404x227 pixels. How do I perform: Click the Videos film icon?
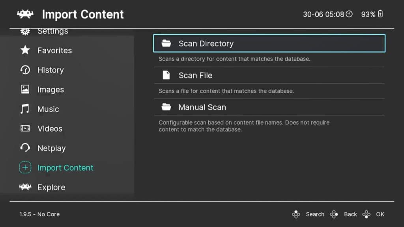coord(25,128)
